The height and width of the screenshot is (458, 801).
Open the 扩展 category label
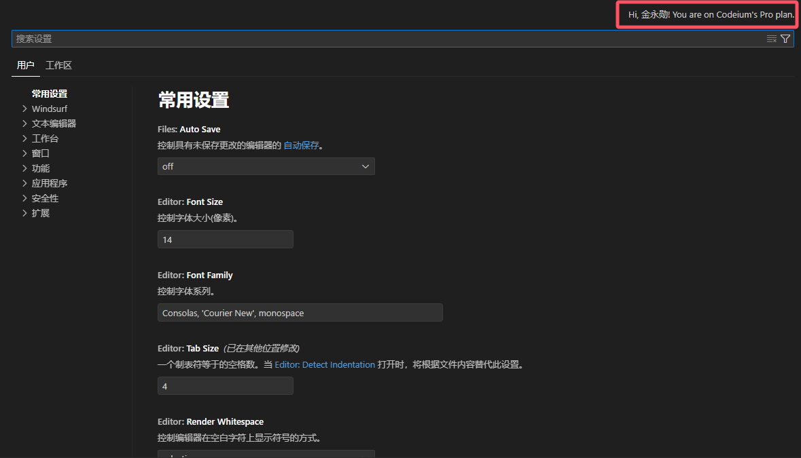(x=40, y=213)
